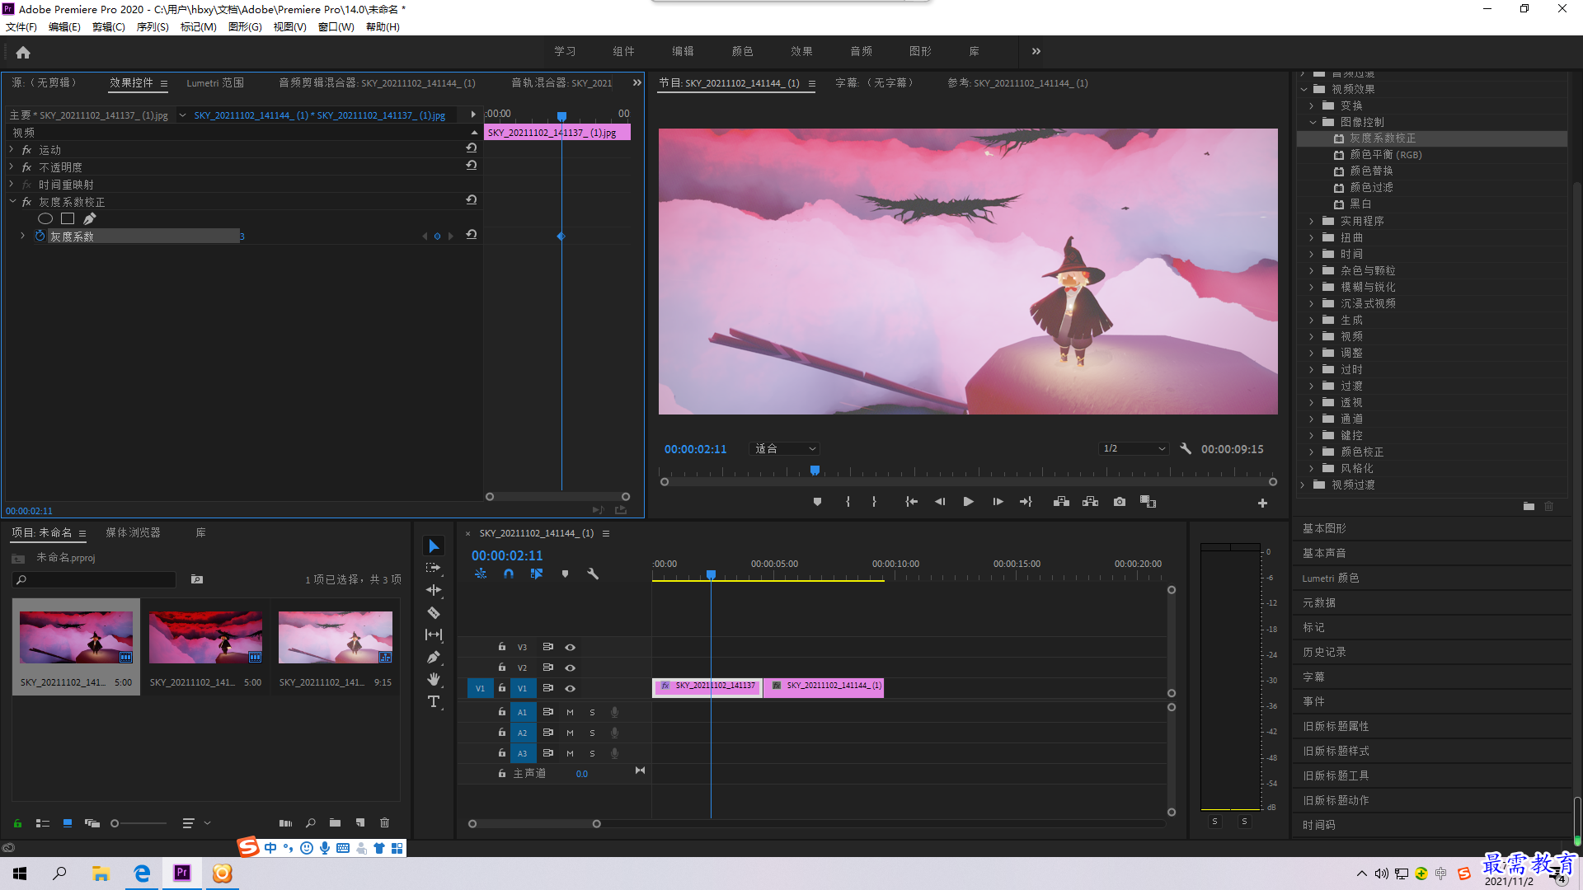Open the 历史记录 panel
The image size is (1583, 890).
tap(1324, 652)
